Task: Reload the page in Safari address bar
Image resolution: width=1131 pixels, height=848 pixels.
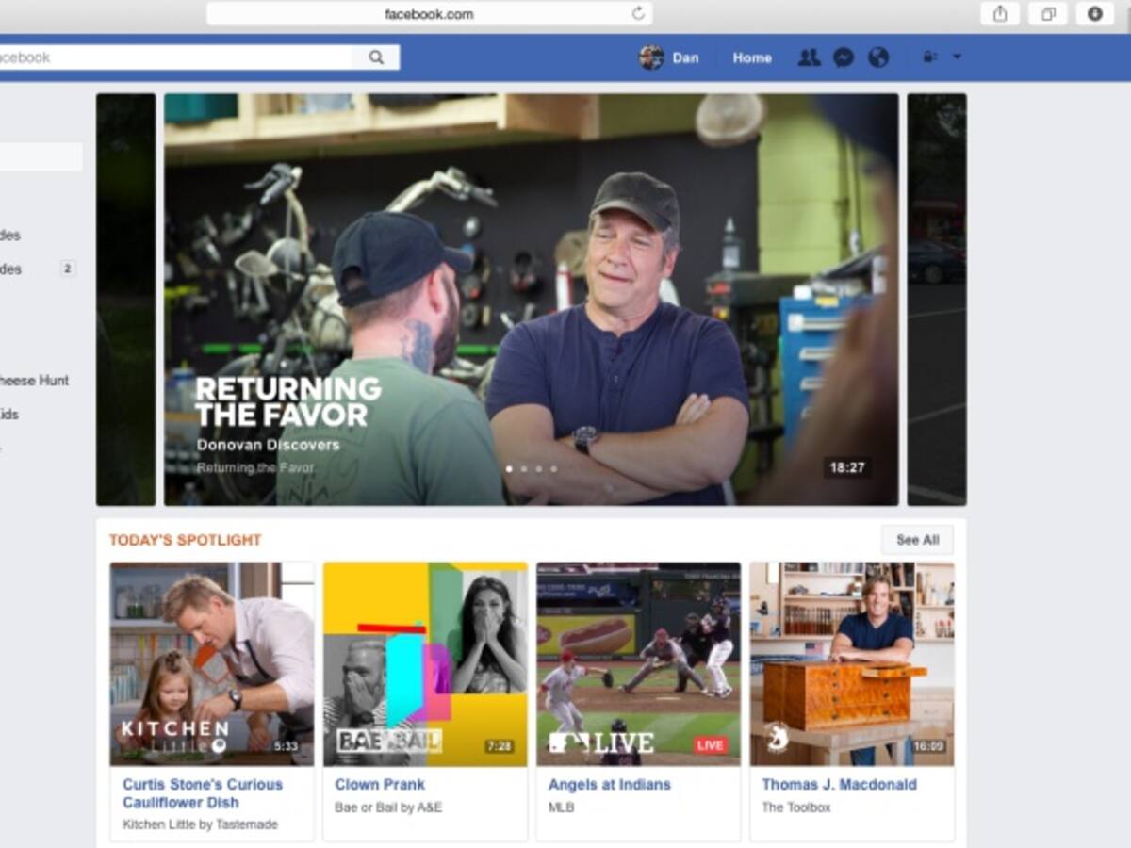Action: [x=638, y=13]
